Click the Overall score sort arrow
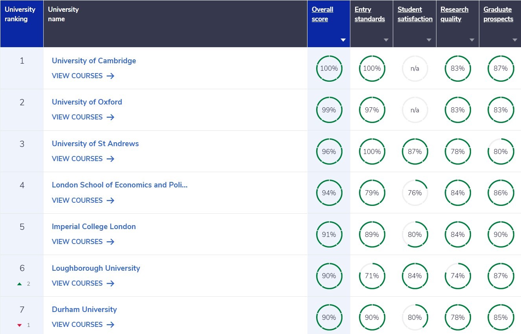 point(343,40)
